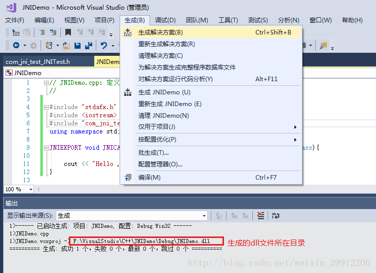Toggle word wrap in the output panel
Image resolution: width=376 pixels, height=273 pixels.
pos(276,216)
